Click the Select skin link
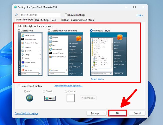The image size is (163, 125). [x=97, y=79]
